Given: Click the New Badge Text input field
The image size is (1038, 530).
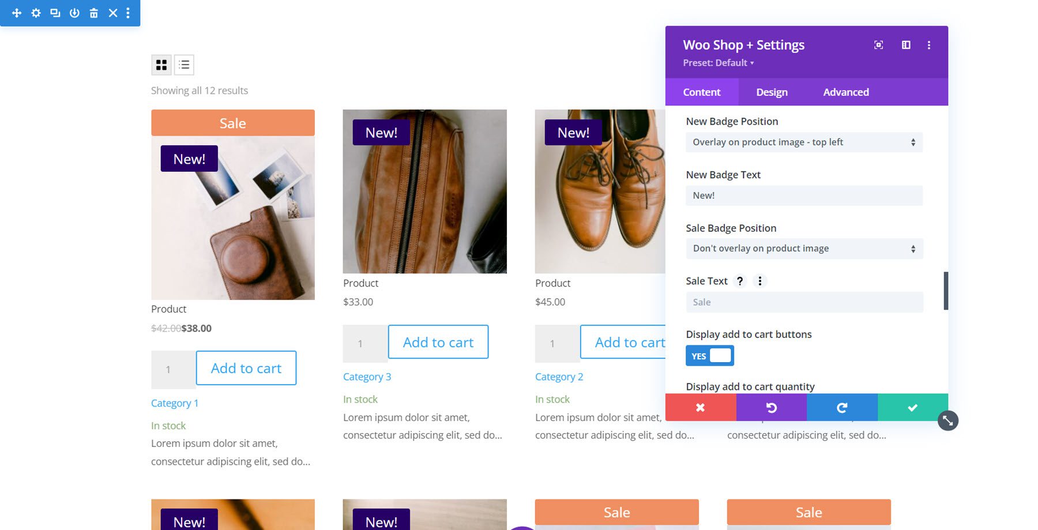Looking at the screenshot, I should click(803, 195).
